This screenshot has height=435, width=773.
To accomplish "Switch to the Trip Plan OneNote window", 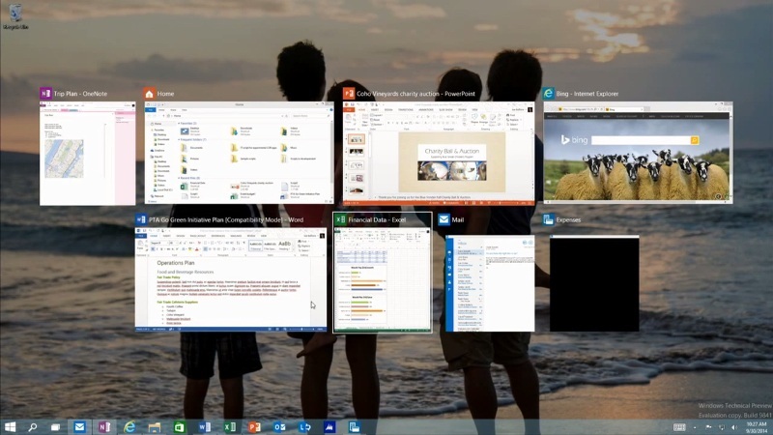I will 87,154.
